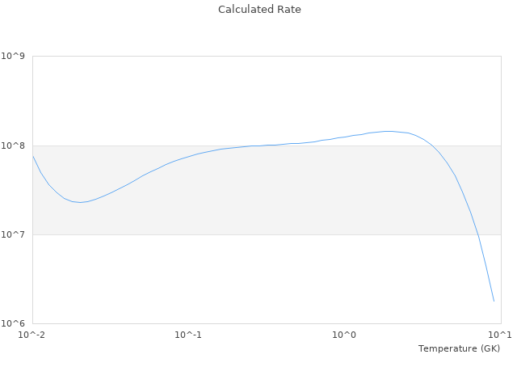This screenshot has height=388, width=517.
Task: Click the empty white plot area above 10^8
Action: [x=202, y=97]
